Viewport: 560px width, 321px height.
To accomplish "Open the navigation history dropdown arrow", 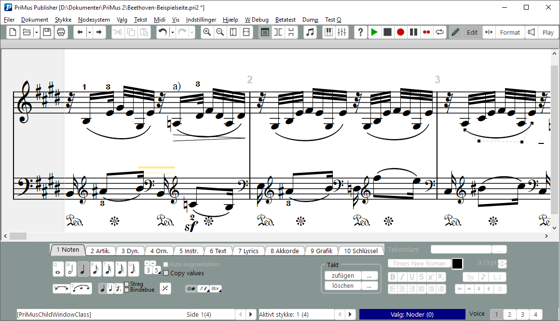I will [x=89, y=32].
